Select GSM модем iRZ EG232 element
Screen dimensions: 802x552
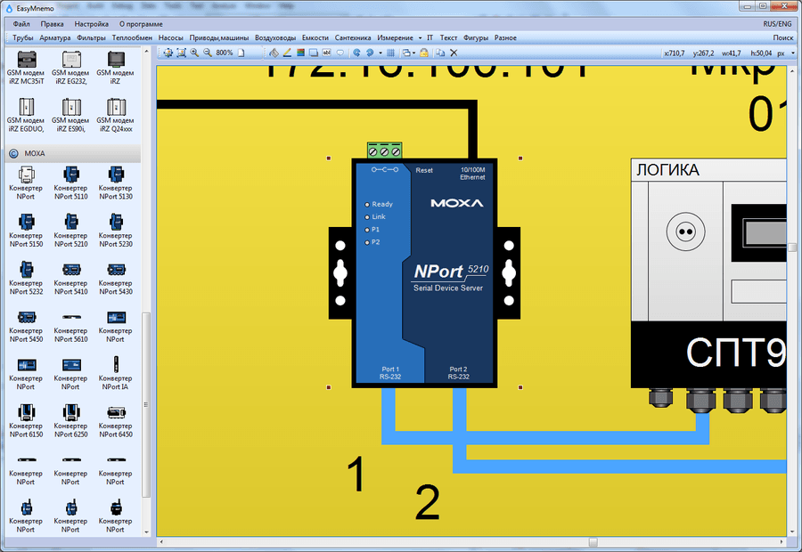70,68
